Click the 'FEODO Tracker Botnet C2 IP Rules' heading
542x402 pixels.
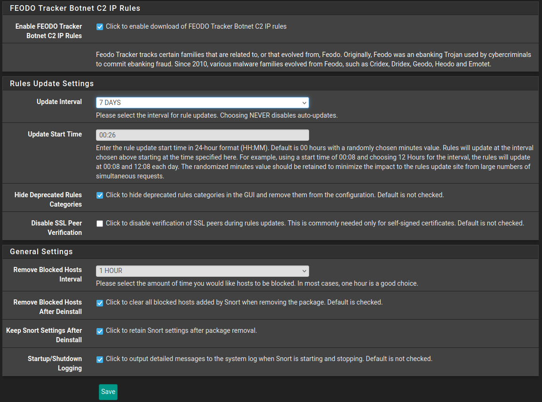75,8
